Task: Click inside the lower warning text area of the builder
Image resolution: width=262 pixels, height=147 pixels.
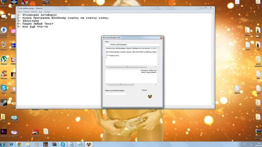Action: pos(131,76)
